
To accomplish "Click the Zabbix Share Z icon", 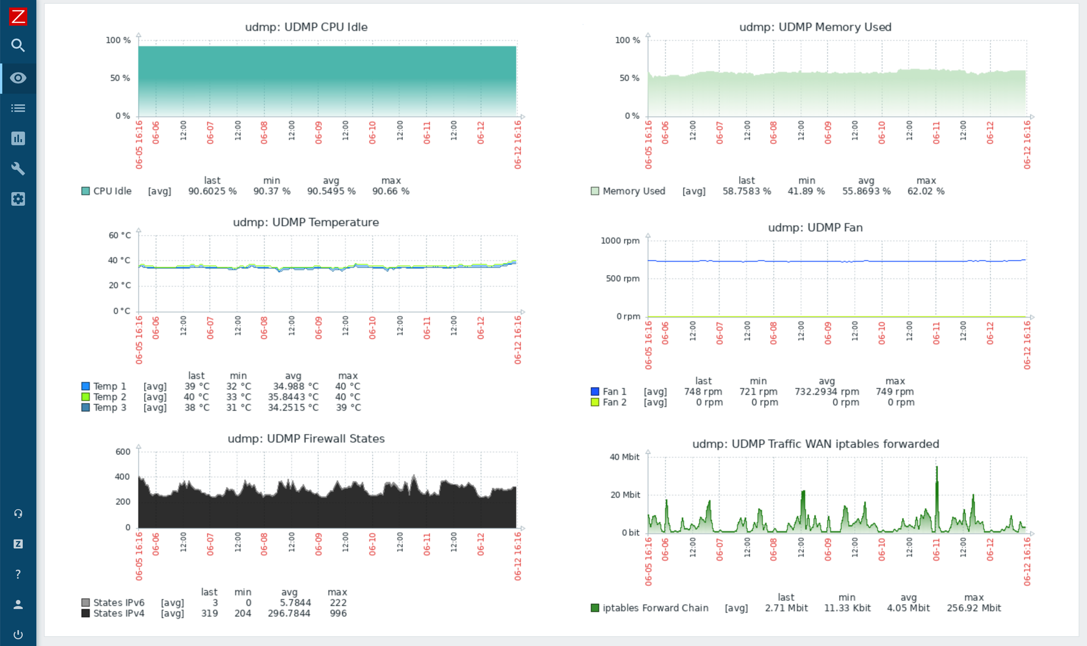I will tap(18, 544).
